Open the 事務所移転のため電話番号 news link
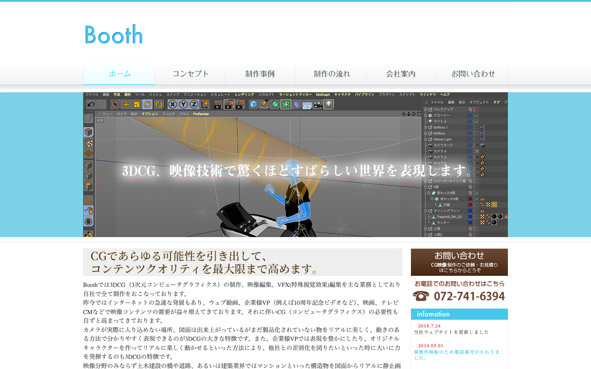The image size is (591, 369). (x=457, y=354)
